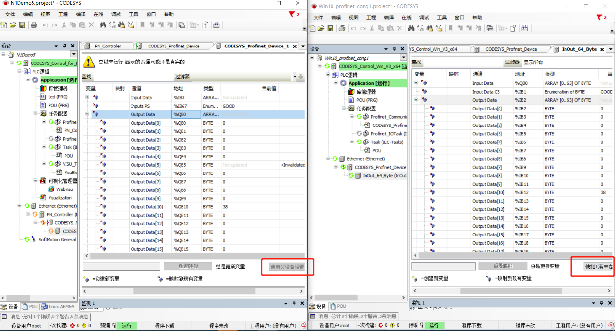The height and width of the screenshot is (331, 615).
Task: Click the 使用父设备设置 button
Action: [x=287, y=267]
